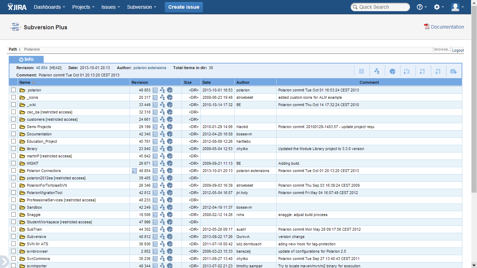The width and height of the screenshot is (477, 268).
Task: Open revision graph icon for Documentation row
Action: 162,134
